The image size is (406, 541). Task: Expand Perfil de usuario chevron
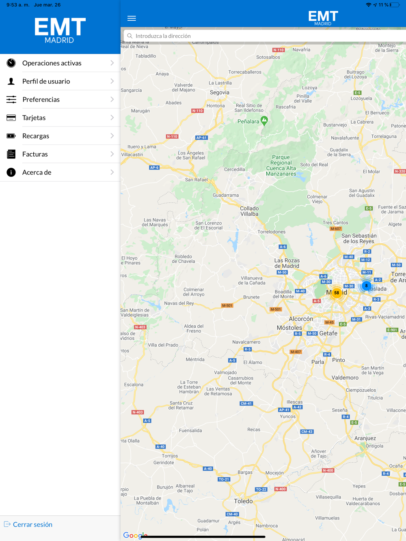[x=112, y=81]
